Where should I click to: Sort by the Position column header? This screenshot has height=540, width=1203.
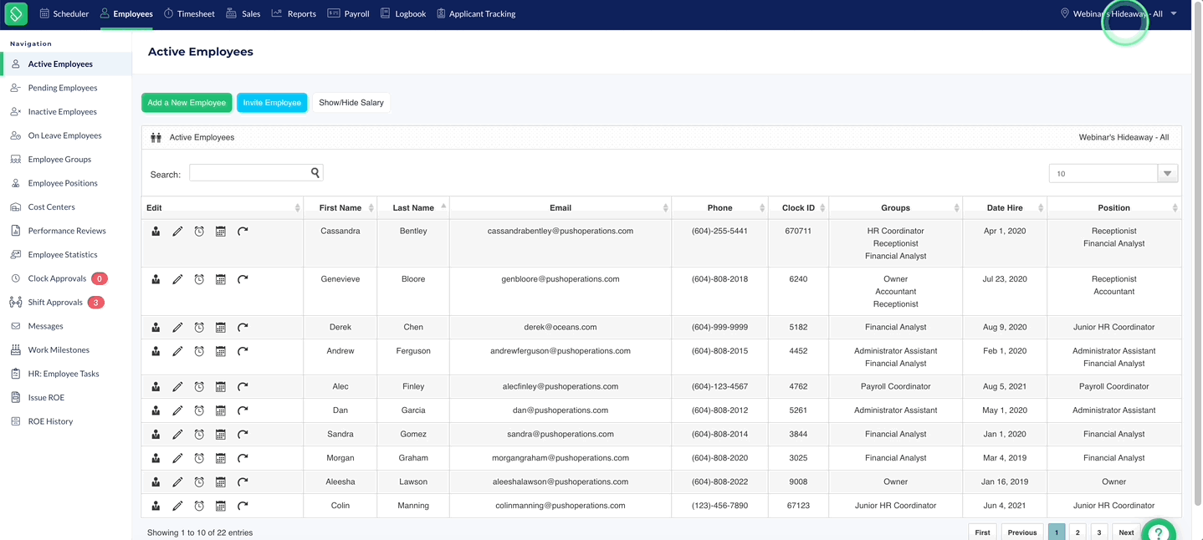click(1113, 207)
